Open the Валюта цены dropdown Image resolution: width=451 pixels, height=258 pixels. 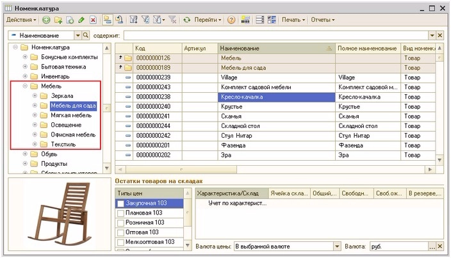click(x=337, y=246)
